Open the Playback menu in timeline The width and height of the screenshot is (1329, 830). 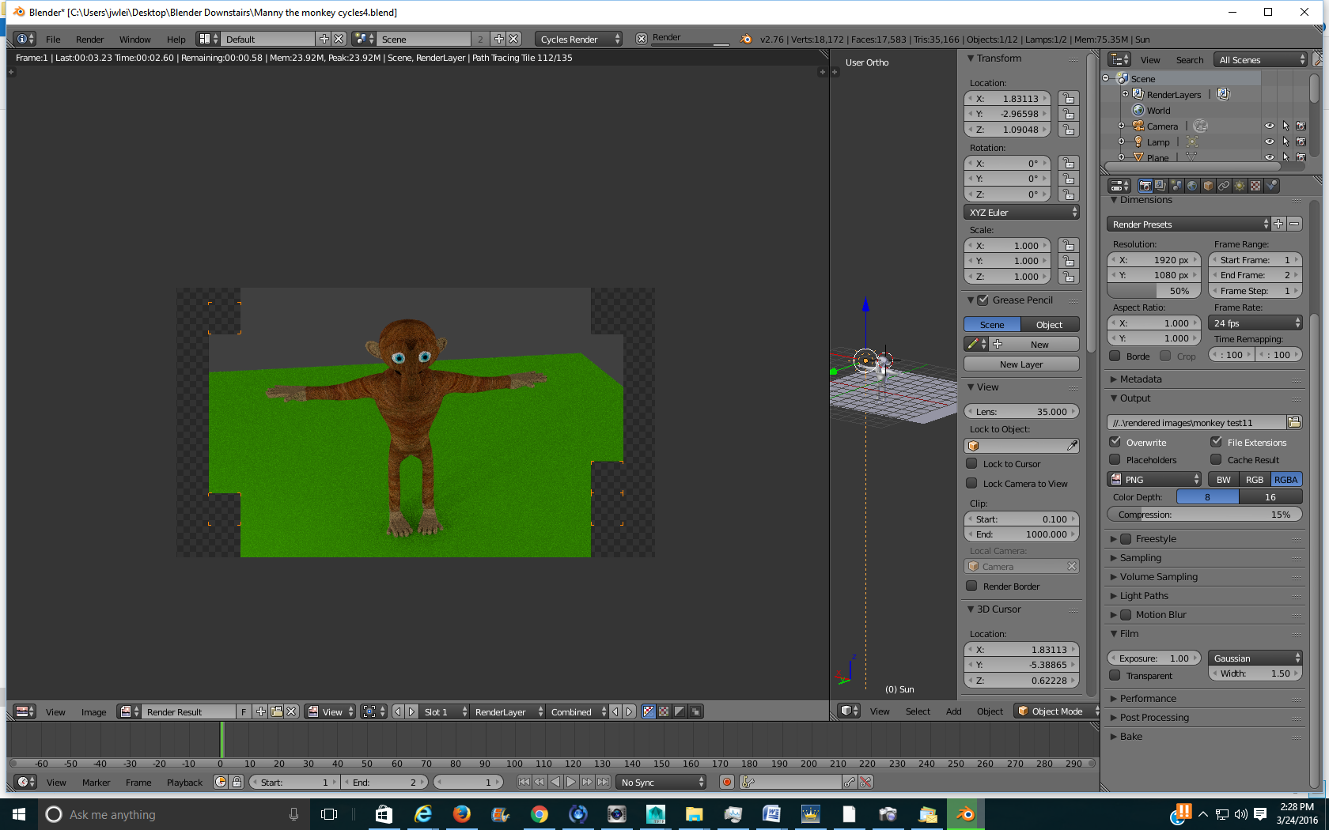pos(184,783)
